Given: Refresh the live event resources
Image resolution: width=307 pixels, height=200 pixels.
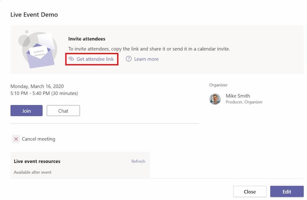Looking at the screenshot, I should click(138, 161).
